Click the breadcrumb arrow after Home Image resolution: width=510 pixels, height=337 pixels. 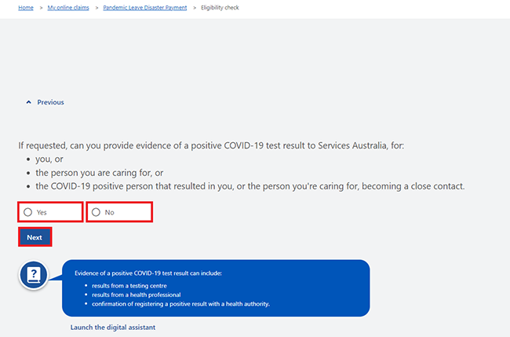pyautogui.click(x=40, y=8)
